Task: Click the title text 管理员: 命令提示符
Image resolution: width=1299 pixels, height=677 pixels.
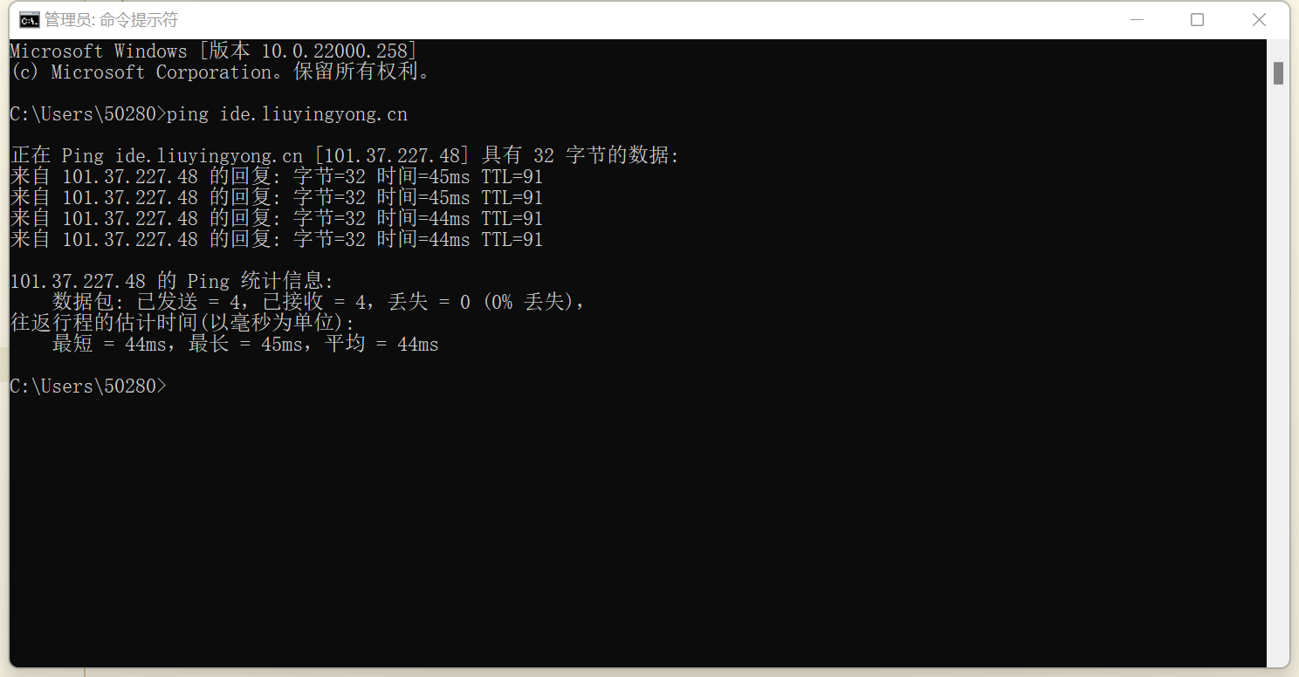Action: pyautogui.click(x=111, y=20)
